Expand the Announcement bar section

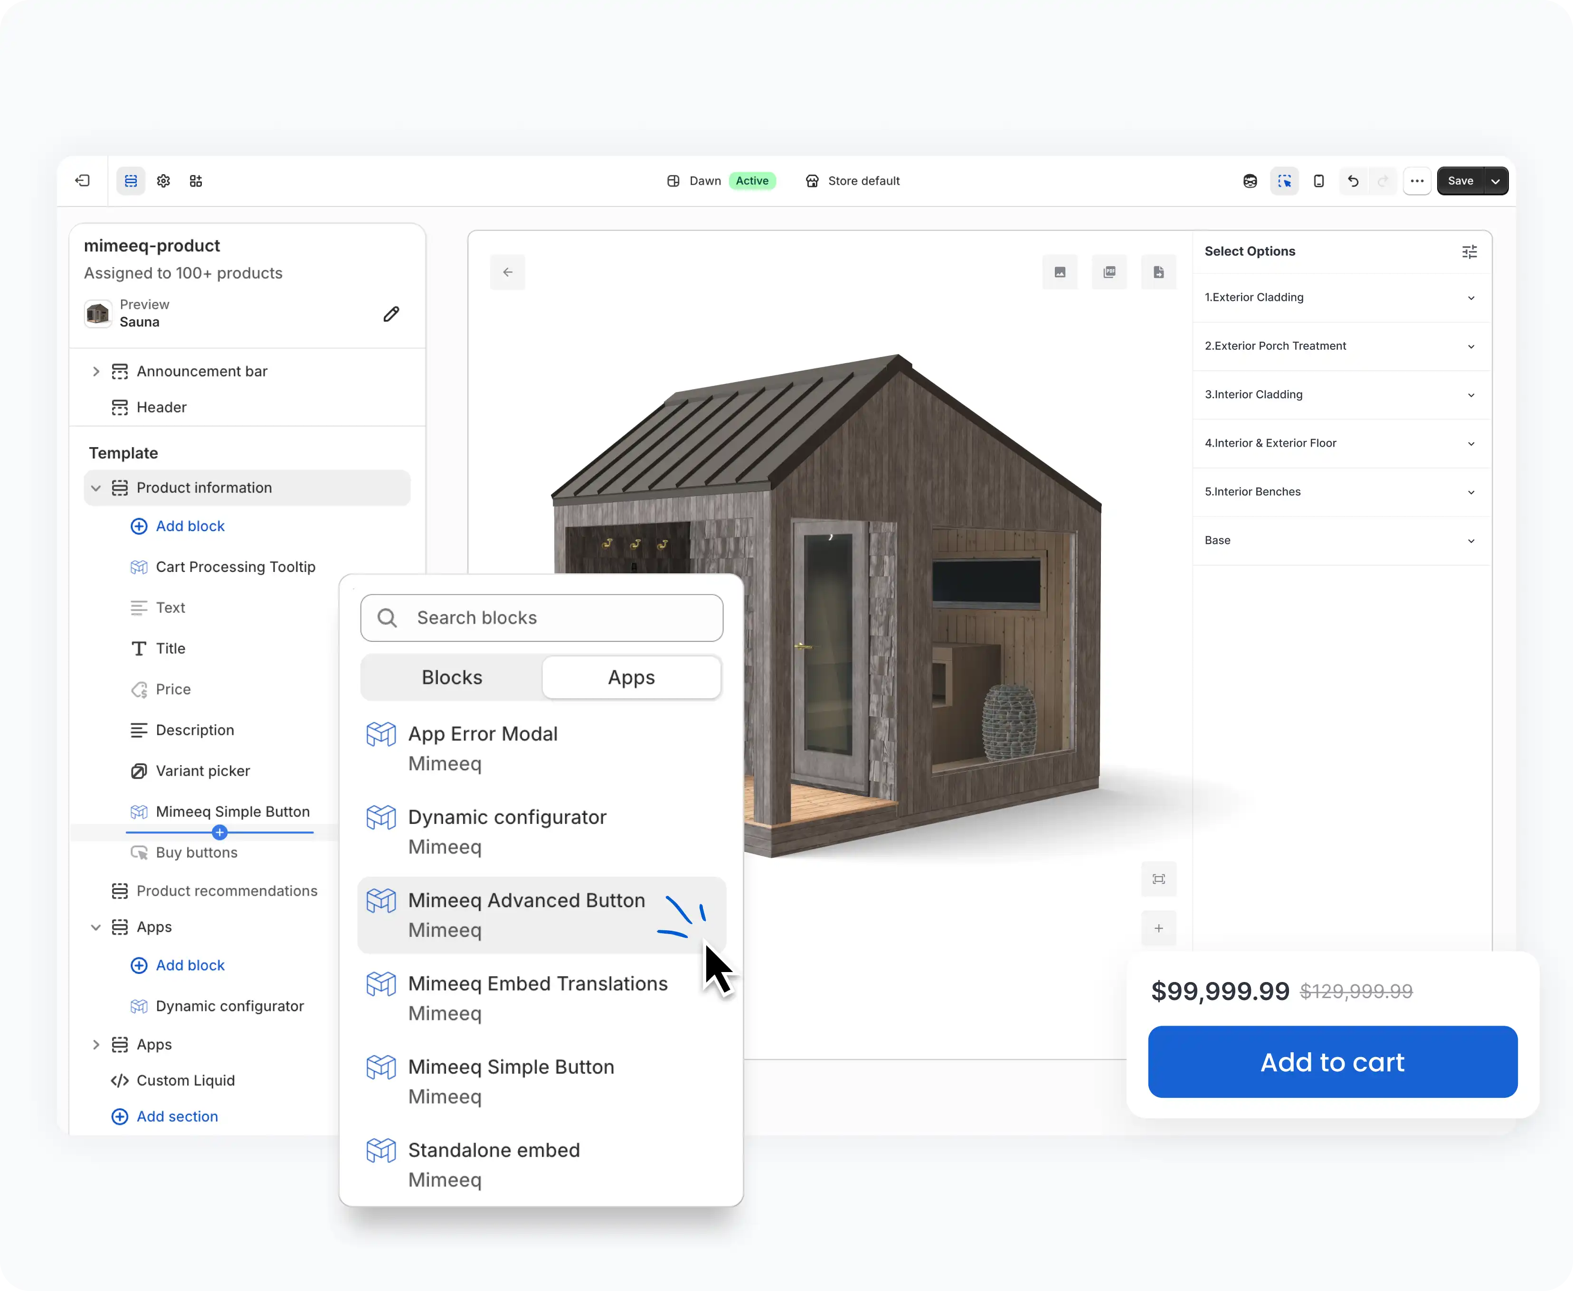coord(96,371)
